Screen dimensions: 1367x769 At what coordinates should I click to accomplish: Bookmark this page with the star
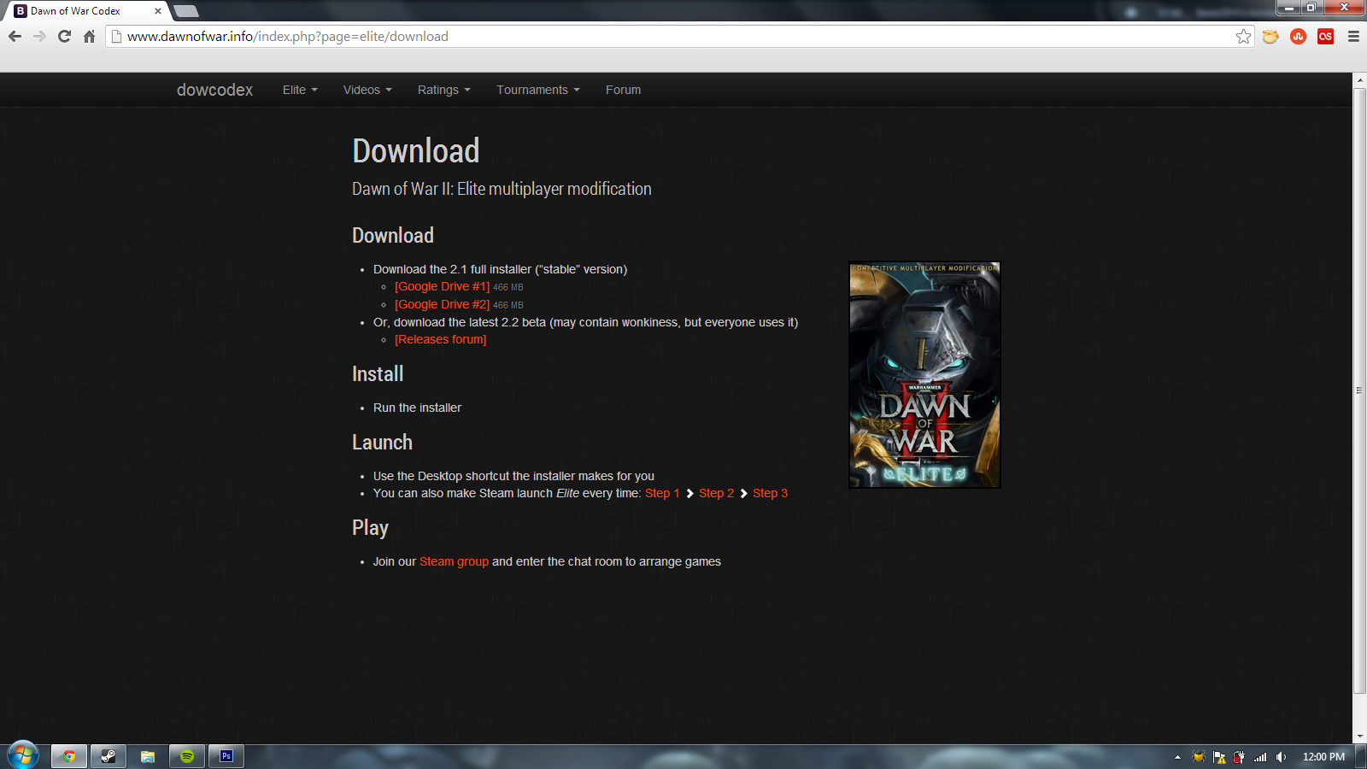tap(1243, 37)
